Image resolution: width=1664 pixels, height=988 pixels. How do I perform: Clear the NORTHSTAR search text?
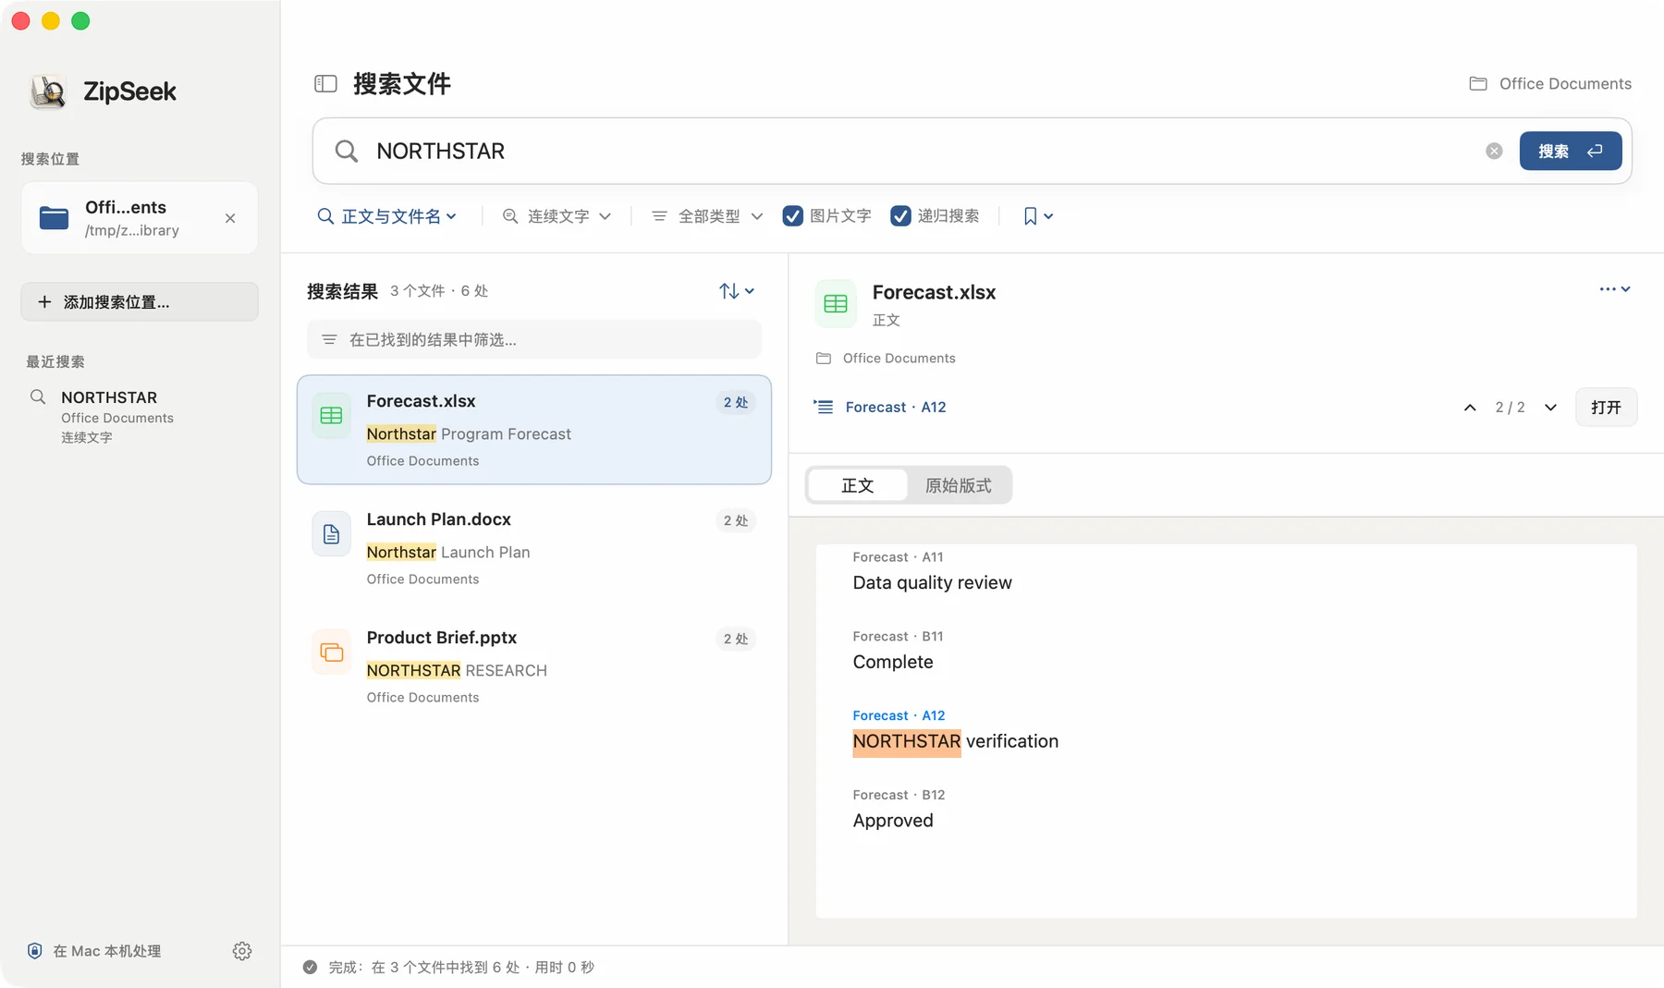[1494, 151]
